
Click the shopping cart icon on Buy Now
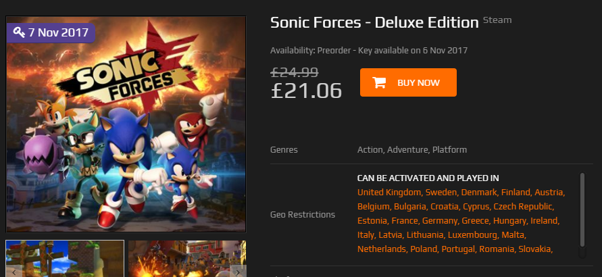(x=380, y=82)
